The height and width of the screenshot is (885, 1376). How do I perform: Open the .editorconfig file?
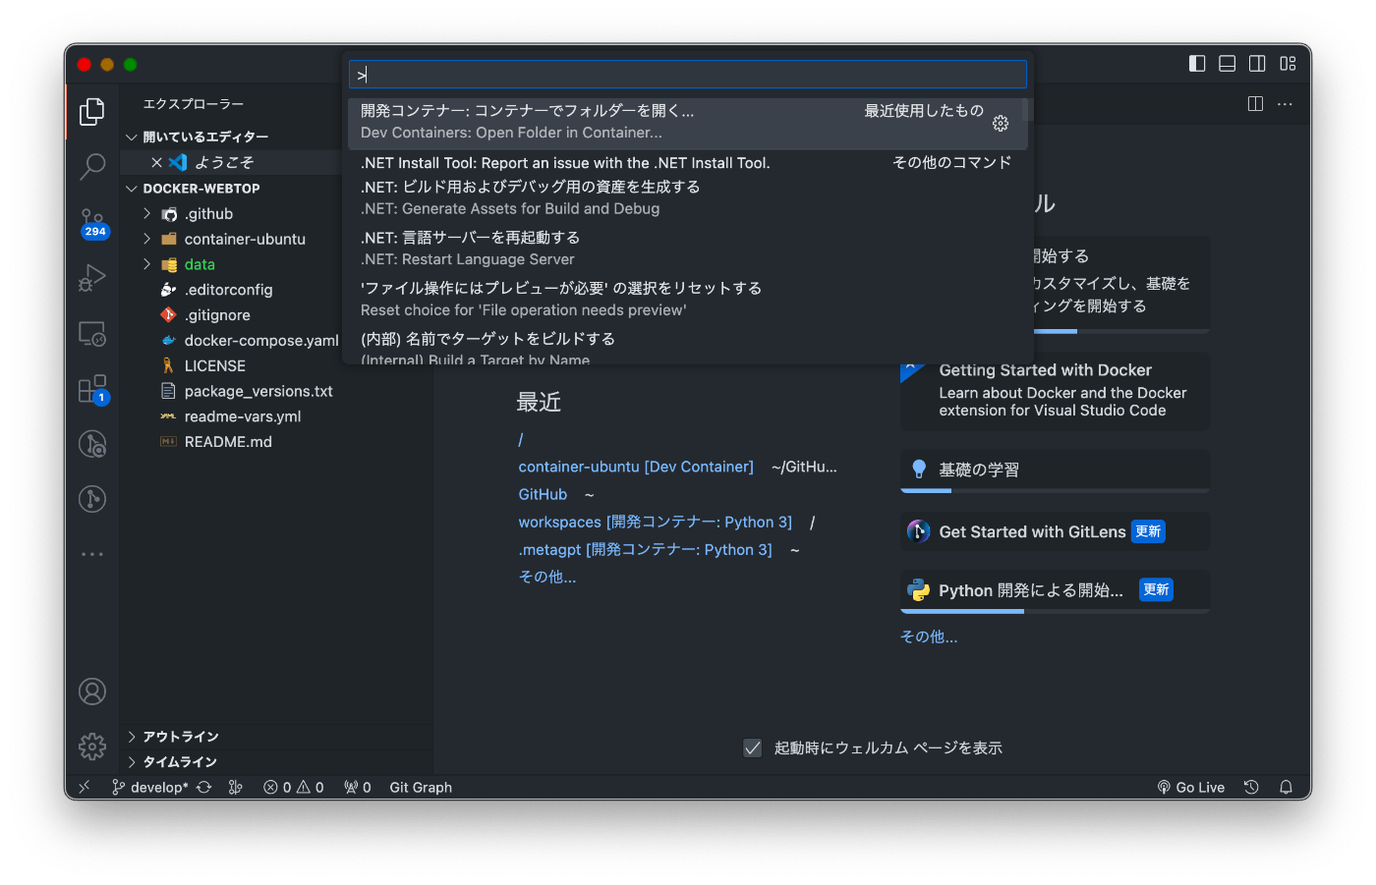(x=231, y=290)
